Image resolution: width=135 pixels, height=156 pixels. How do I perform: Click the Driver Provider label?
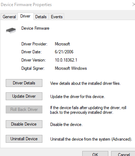coord(34,44)
